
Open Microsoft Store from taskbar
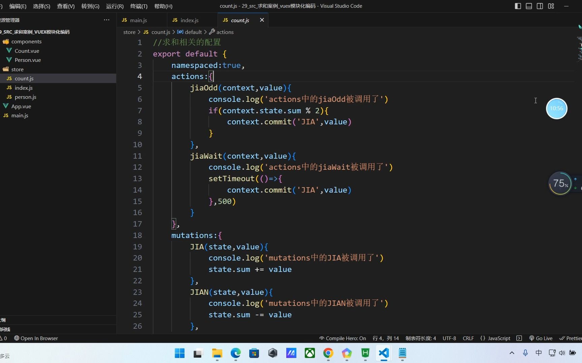pyautogui.click(x=254, y=353)
